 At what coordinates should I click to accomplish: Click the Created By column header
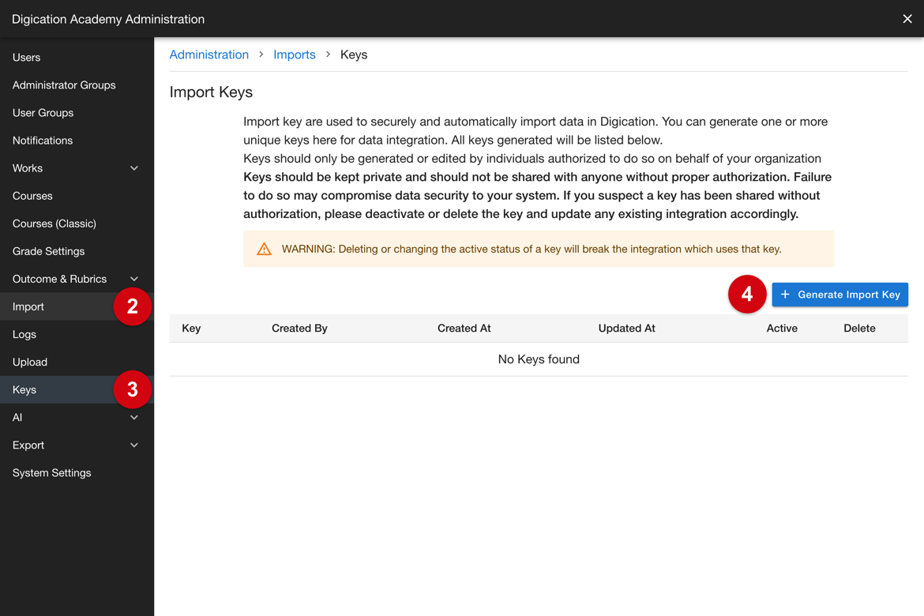(299, 329)
